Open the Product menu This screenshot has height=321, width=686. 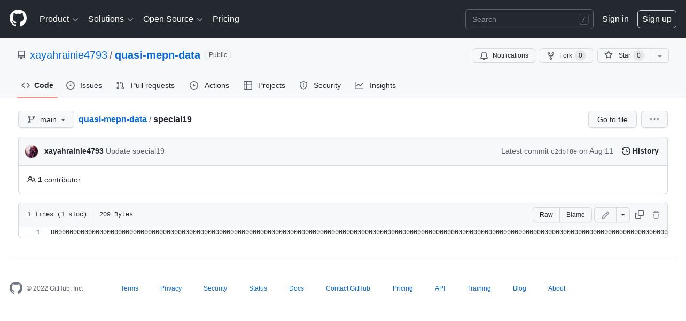[59, 19]
